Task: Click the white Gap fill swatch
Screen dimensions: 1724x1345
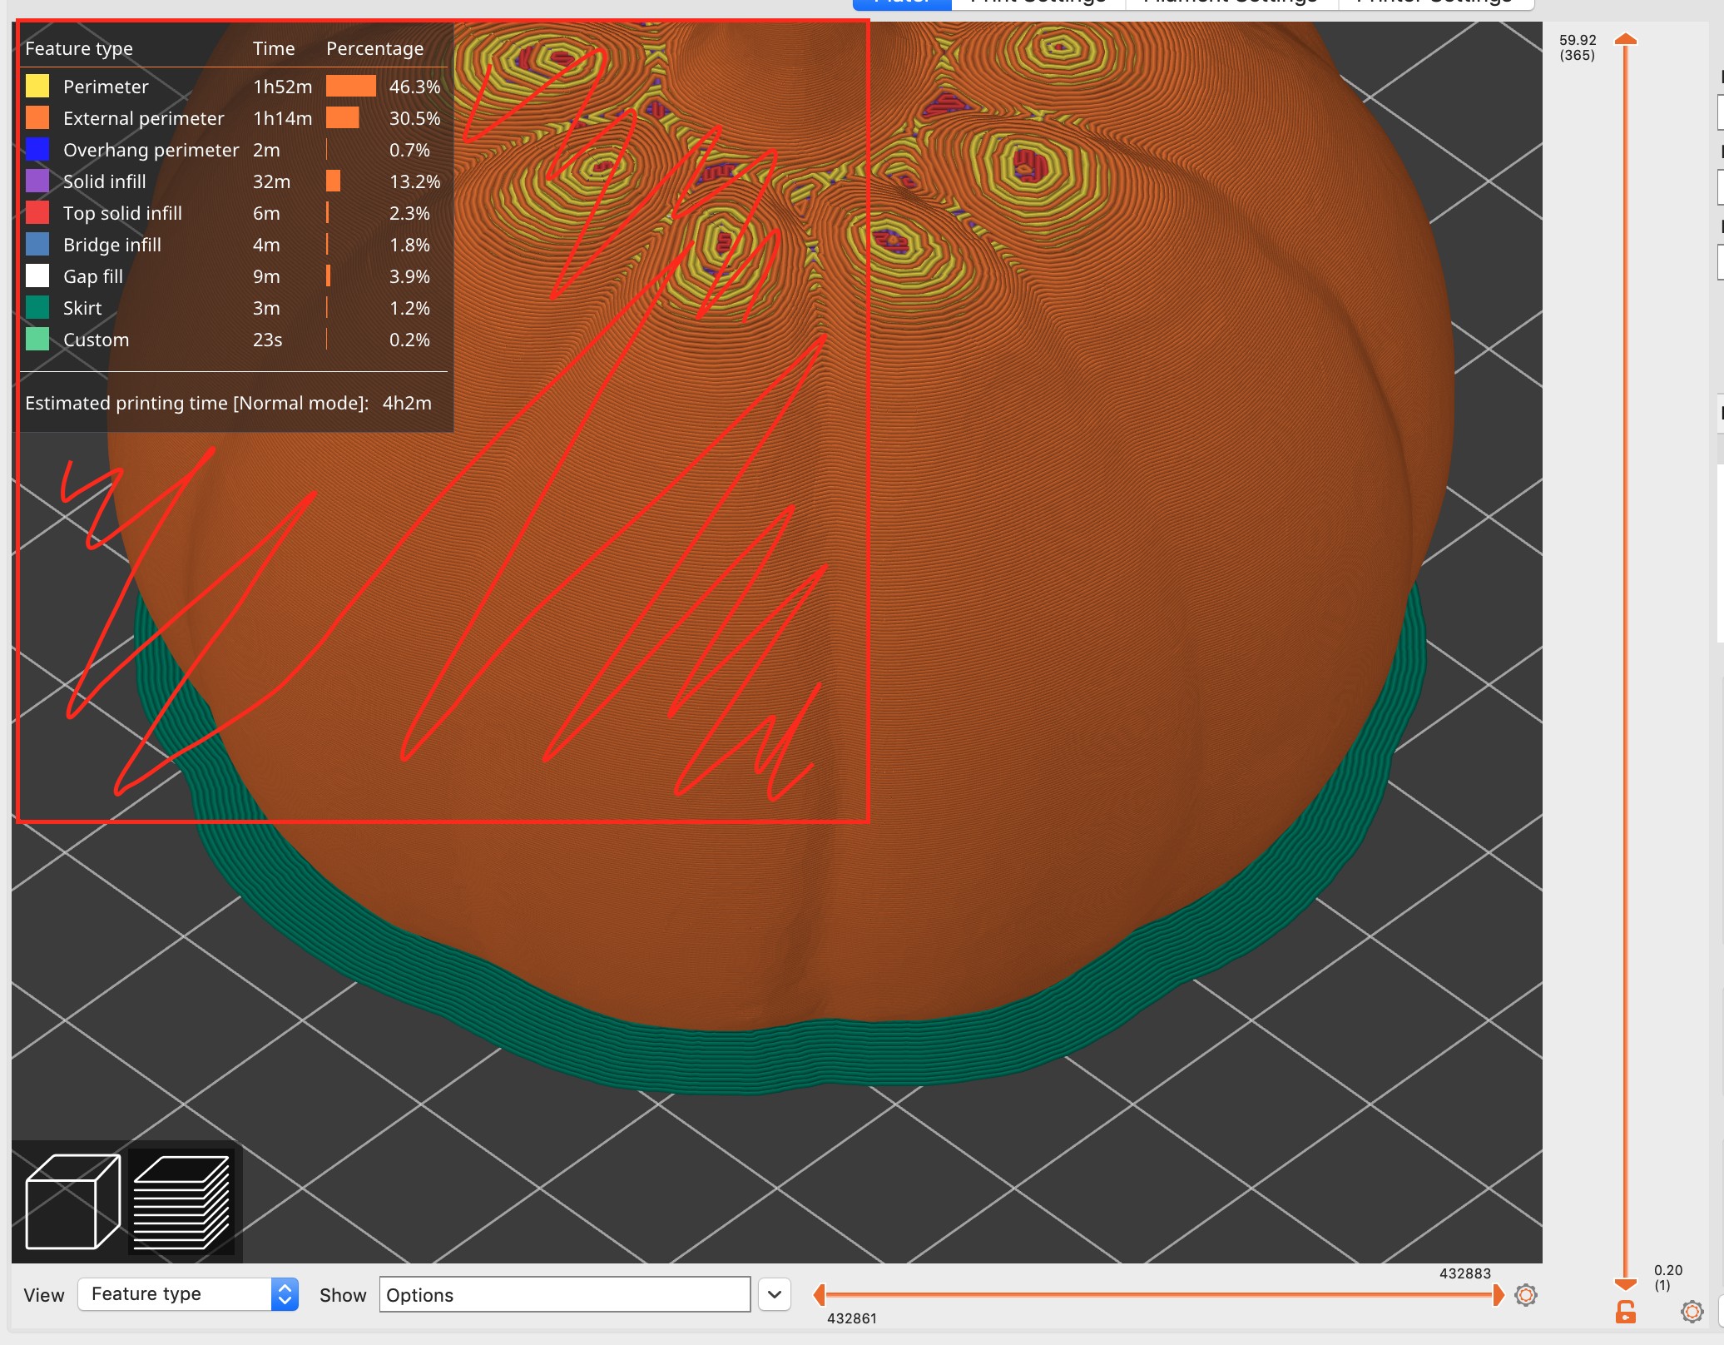Action: 37,276
